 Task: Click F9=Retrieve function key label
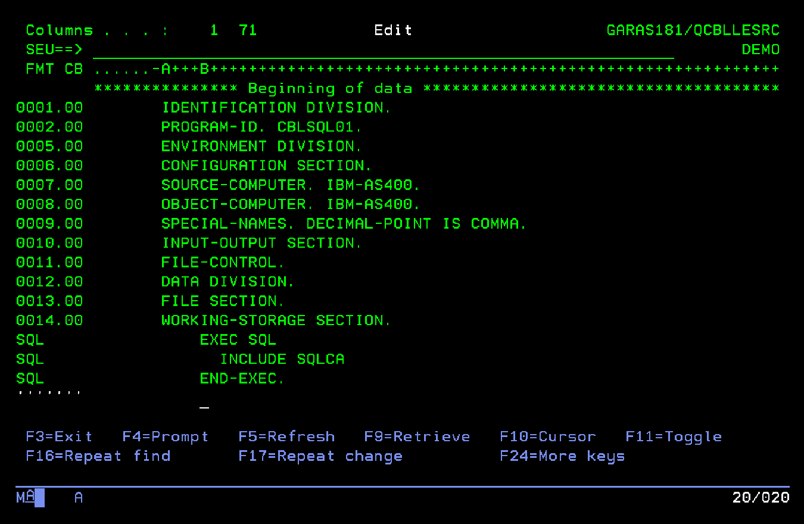pyautogui.click(x=416, y=436)
